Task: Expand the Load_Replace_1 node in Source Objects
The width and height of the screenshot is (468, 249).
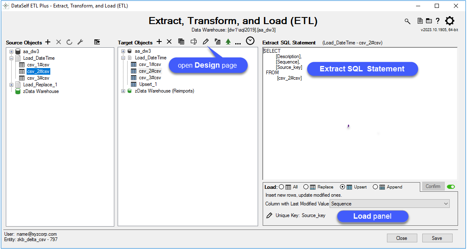Action: point(12,85)
